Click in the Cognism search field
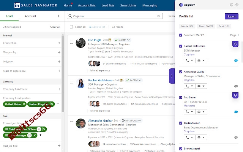This screenshot has height=152, width=243. (115, 16)
